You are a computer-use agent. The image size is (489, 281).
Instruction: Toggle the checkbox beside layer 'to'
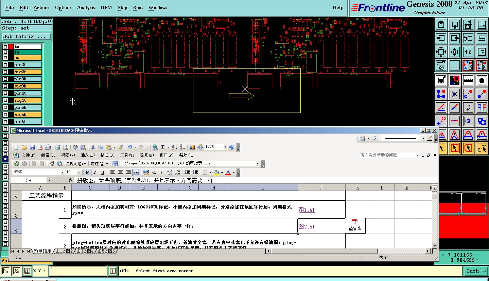[x=5, y=47]
